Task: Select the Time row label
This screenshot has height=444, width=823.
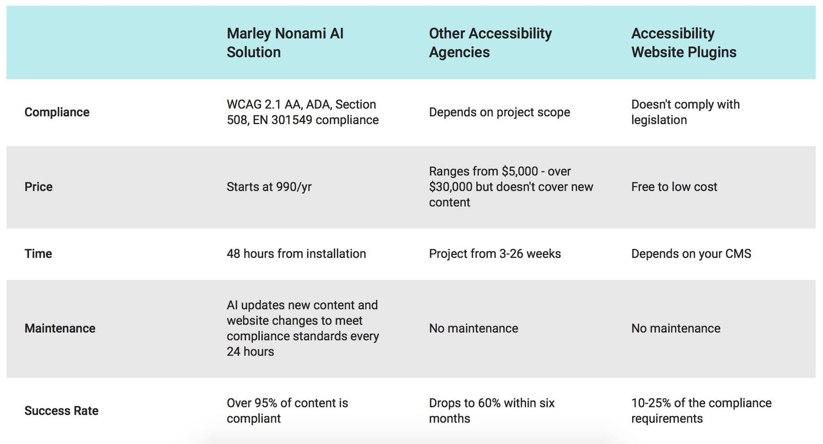Action: (x=38, y=254)
